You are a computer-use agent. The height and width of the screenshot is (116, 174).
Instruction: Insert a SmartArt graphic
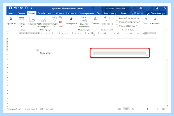point(60,18)
